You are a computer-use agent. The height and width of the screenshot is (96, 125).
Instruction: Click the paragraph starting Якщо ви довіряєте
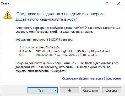[x=67, y=67]
